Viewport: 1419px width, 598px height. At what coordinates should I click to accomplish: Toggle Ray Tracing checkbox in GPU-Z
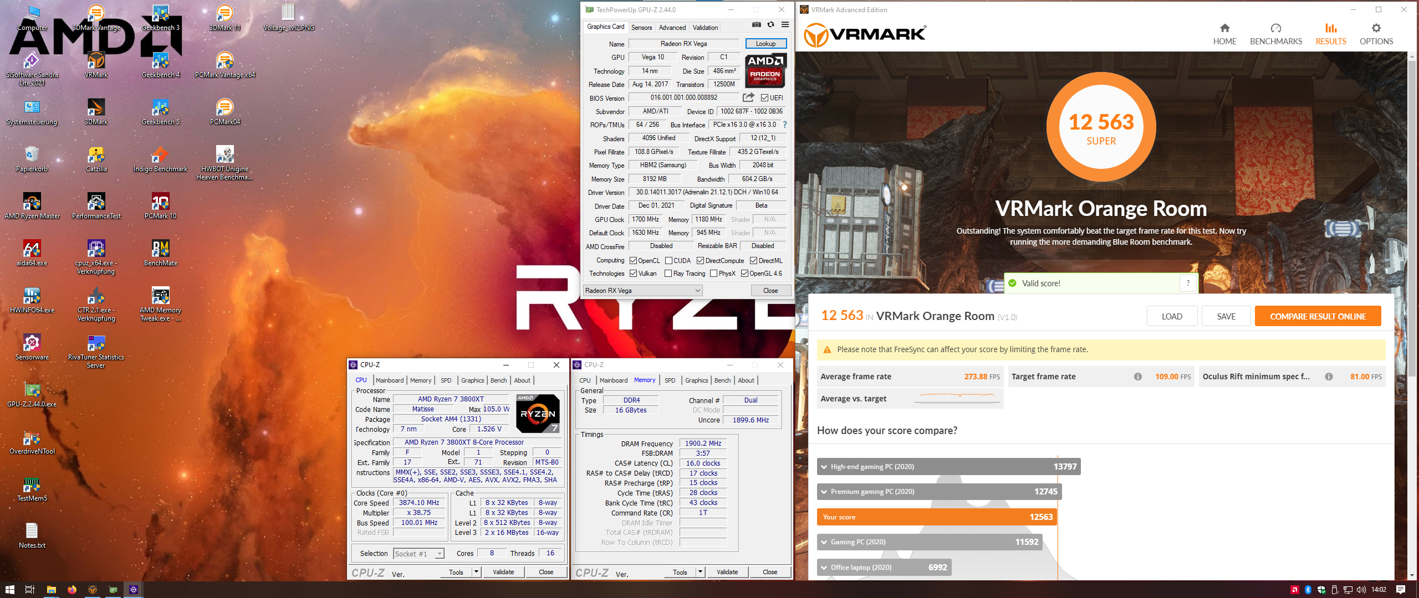point(668,274)
